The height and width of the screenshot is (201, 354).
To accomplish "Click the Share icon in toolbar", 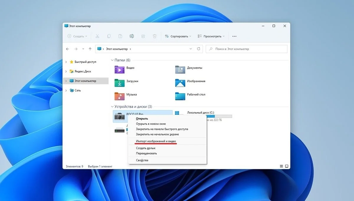I will pos(143,36).
